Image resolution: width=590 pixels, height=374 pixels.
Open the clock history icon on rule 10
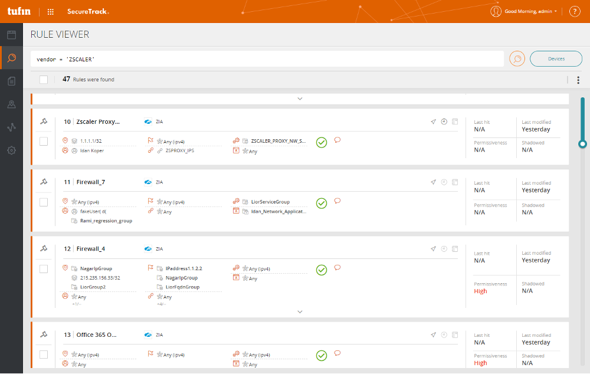[x=444, y=122]
